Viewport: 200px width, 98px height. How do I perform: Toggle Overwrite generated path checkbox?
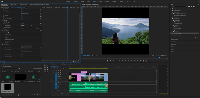[x=21, y=51]
